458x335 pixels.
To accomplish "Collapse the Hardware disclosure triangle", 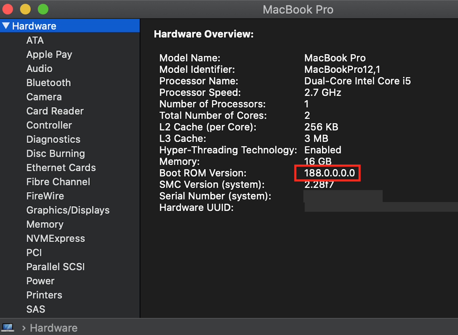I will [x=6, y=26].
